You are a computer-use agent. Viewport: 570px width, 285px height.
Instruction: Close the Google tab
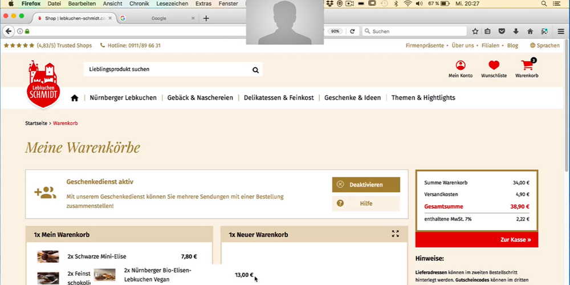(193, 18)
